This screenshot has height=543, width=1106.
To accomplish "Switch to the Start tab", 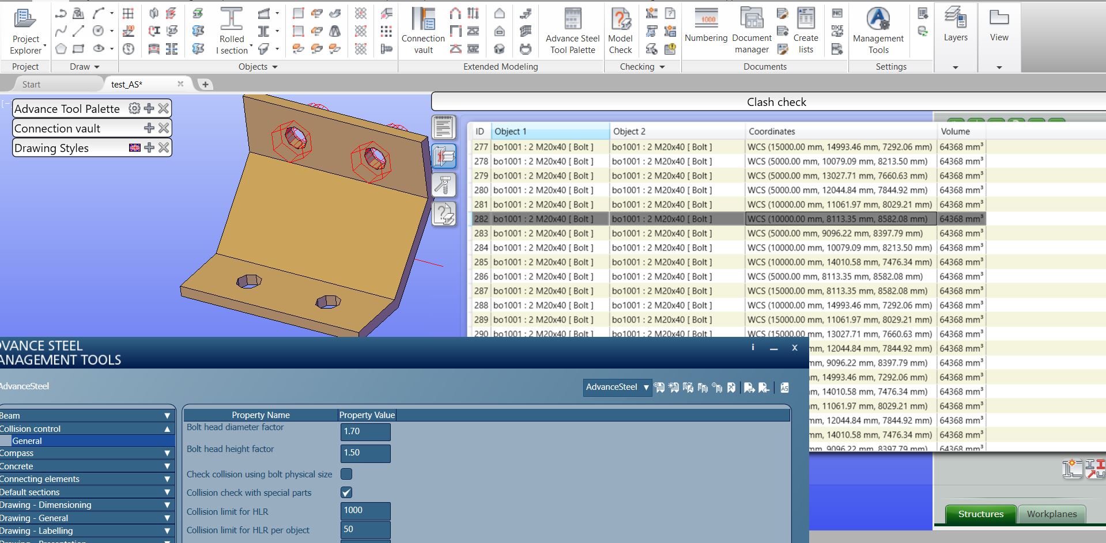I will click(31, 84).
